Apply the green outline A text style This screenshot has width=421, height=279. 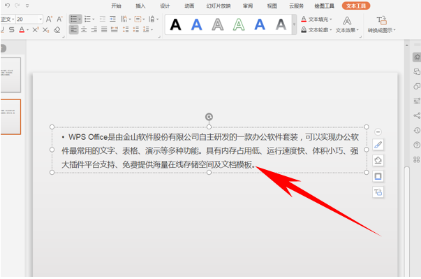click(239, 24)
